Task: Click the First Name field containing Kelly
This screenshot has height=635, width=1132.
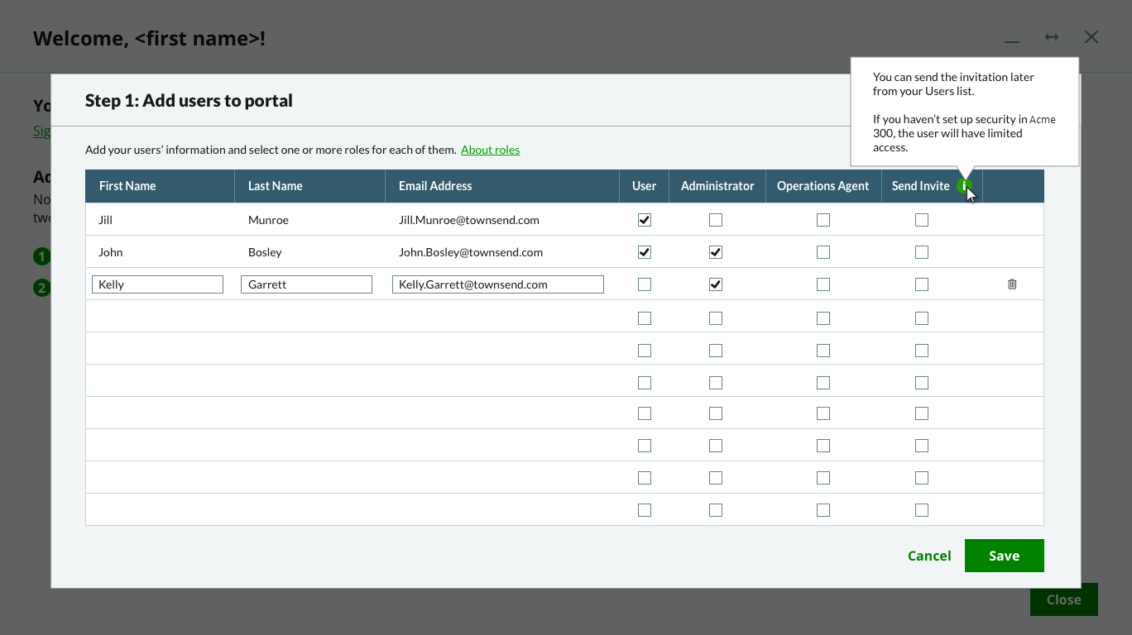Action: (x=157, y=284)
